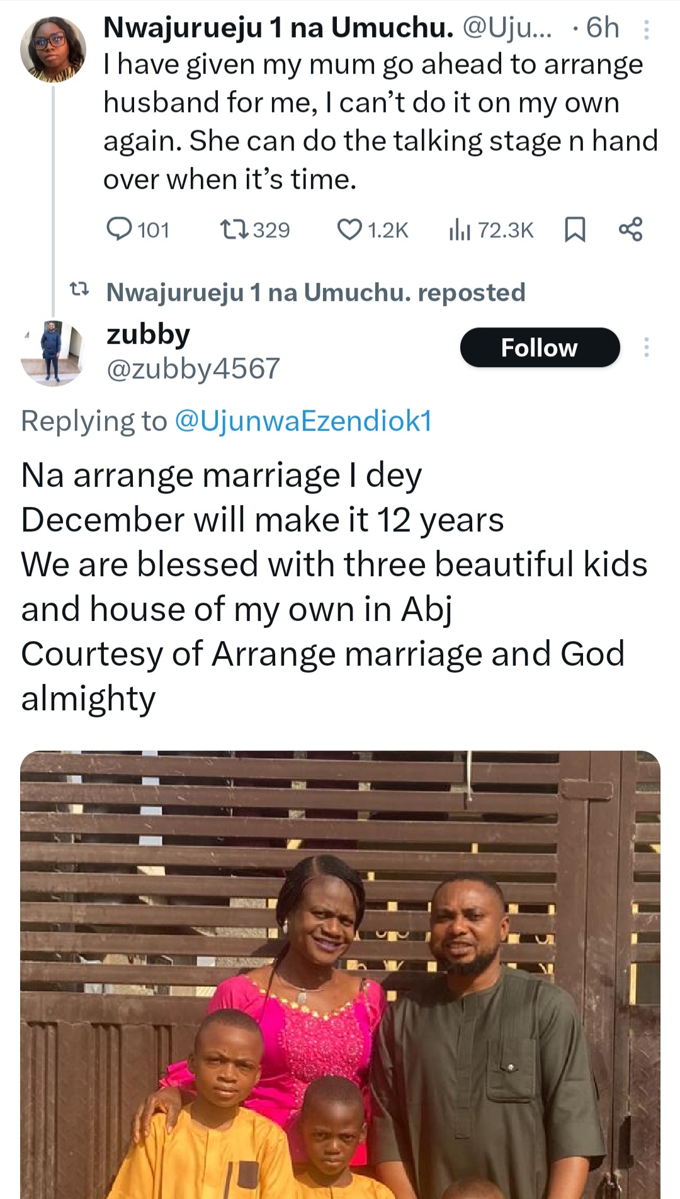
Task: Open zubby's profile avatar
Action: 52,353
